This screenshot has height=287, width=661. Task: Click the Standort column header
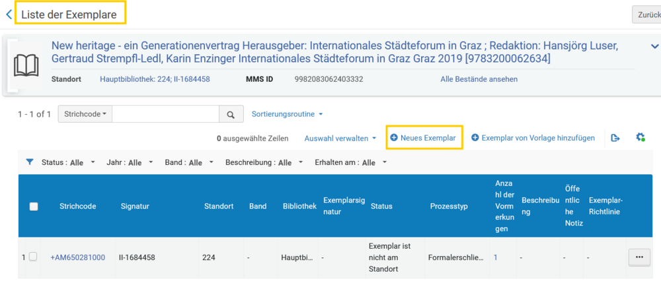tap(218, 207)
